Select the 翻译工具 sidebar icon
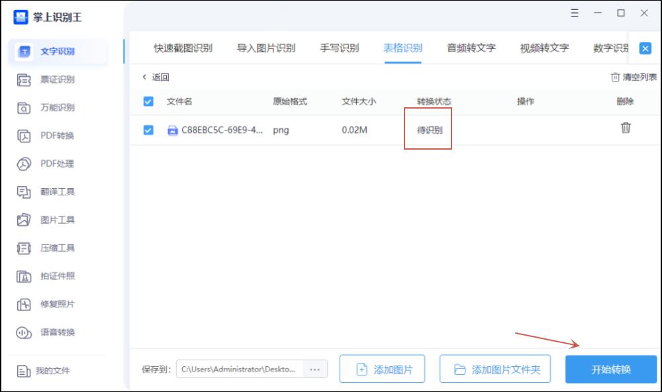 point(24,192)
